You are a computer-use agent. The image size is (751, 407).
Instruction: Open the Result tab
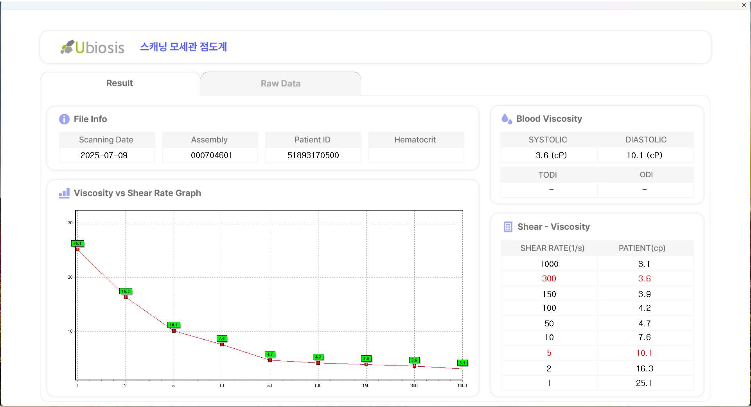pyautogui.click(x=120, y=83)
